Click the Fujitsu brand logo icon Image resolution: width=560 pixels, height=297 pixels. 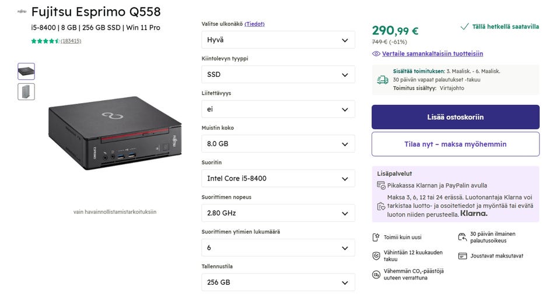click(x=22, y=11)
